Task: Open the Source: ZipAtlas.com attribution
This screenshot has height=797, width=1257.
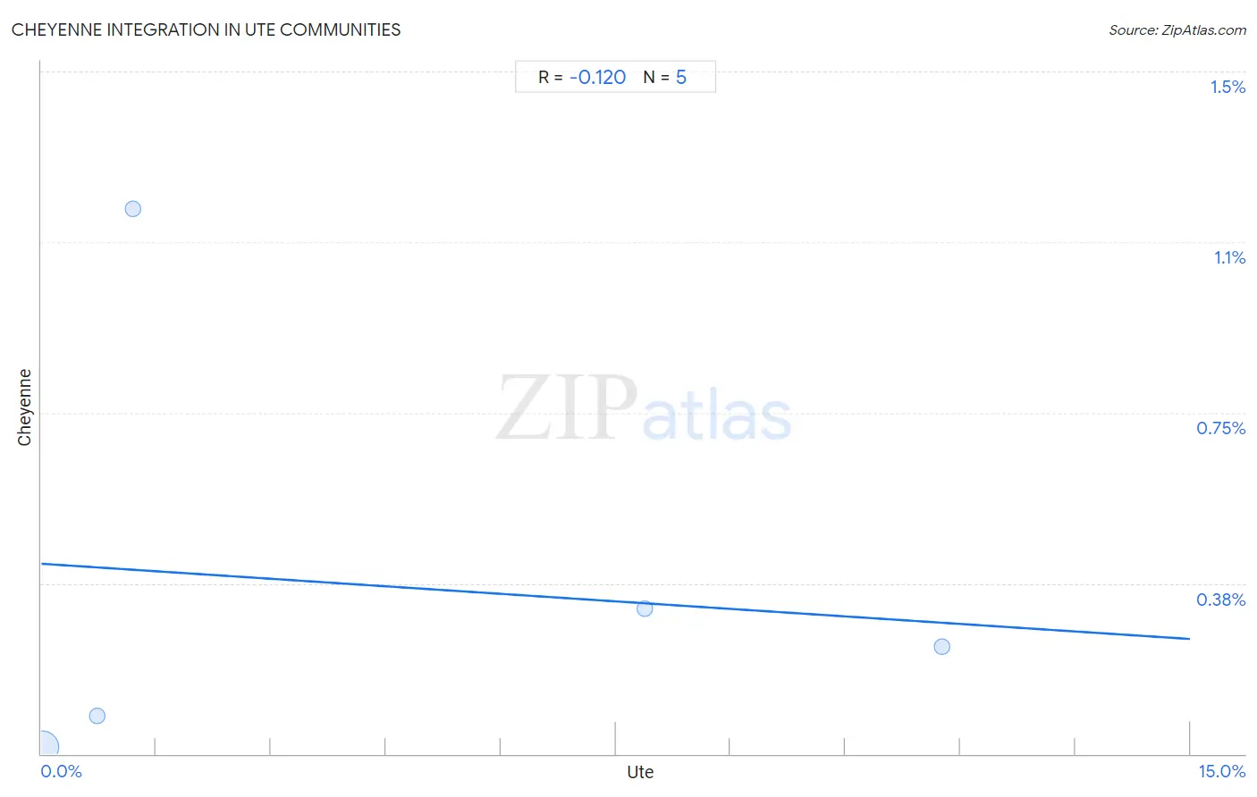Action: (x=1177, y=30)
